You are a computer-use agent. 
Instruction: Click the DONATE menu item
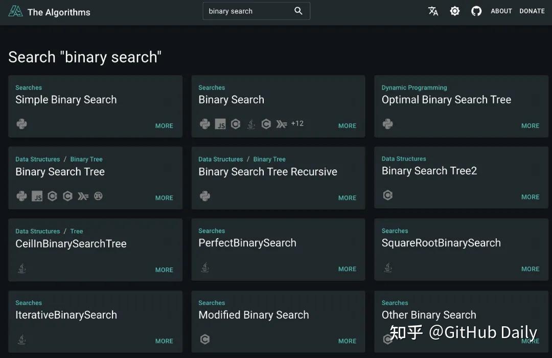[x=532, y=11]
